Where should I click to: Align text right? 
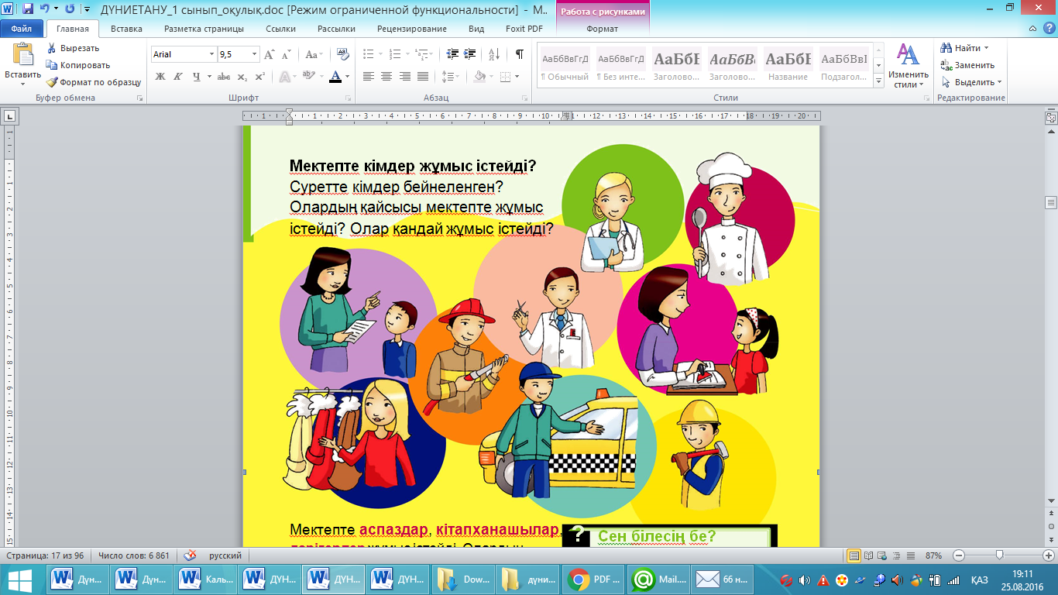[404, 77]
